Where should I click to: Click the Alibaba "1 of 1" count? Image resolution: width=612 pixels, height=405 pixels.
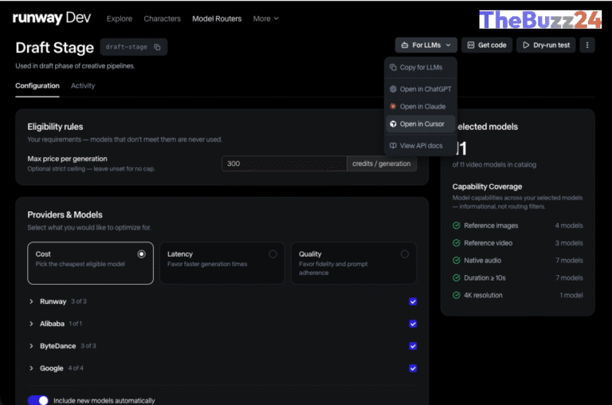click(76, 324)
